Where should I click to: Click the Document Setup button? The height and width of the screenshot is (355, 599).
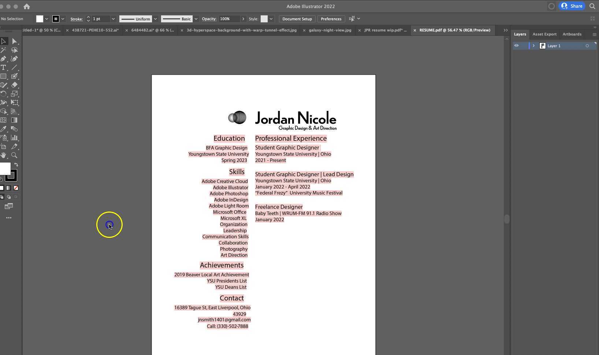297,19
